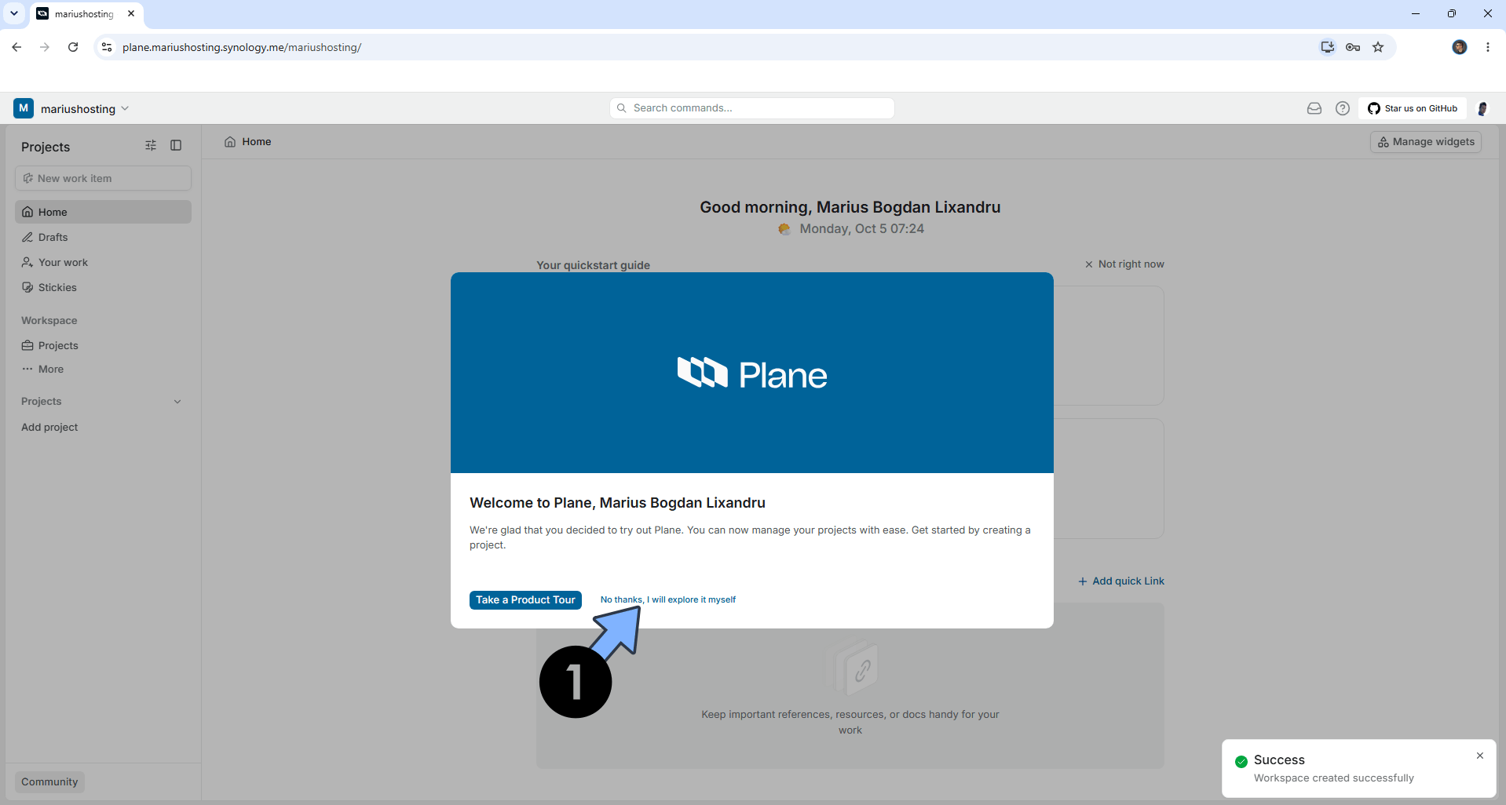Screen dimensions: 1506x805
Task: Open workspace Projects briefcase item
Action: pyautogui.click(x=103, y=345)
